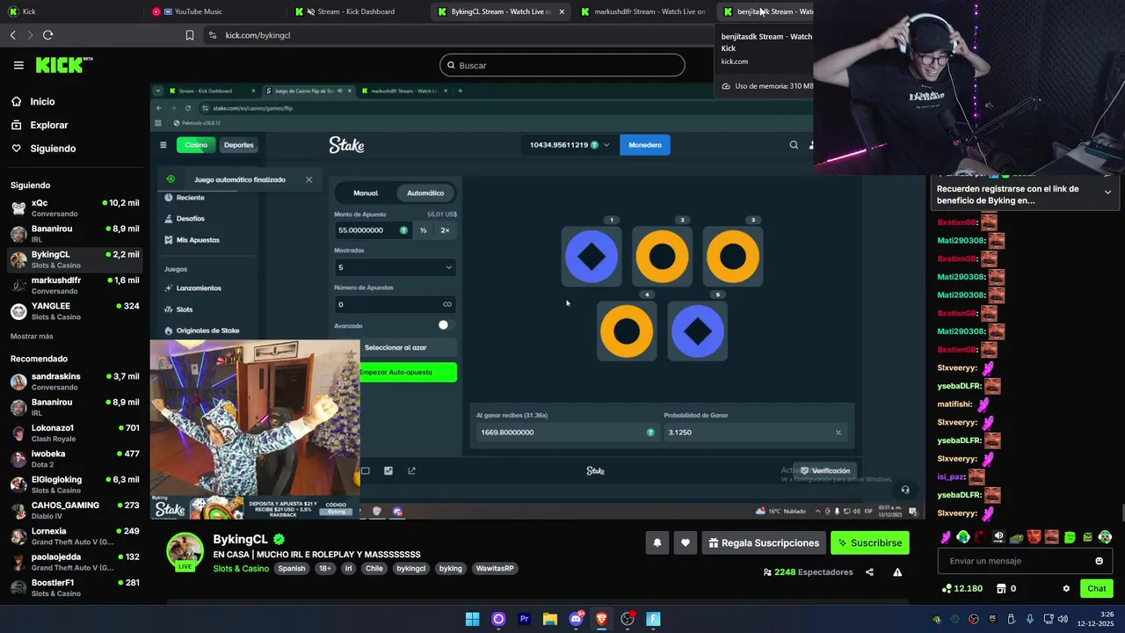1125x633 pixels.
Task: Click Empezar Auto-apuesta green button in stream
Action: pos(408,372)
